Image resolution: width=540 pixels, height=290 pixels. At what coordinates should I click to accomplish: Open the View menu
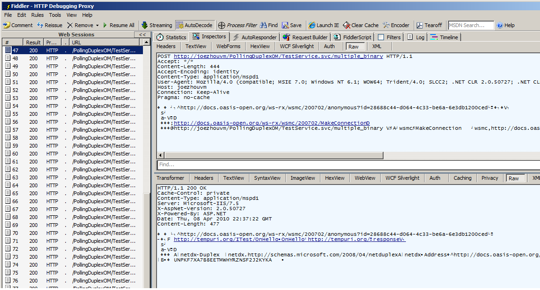71,15
